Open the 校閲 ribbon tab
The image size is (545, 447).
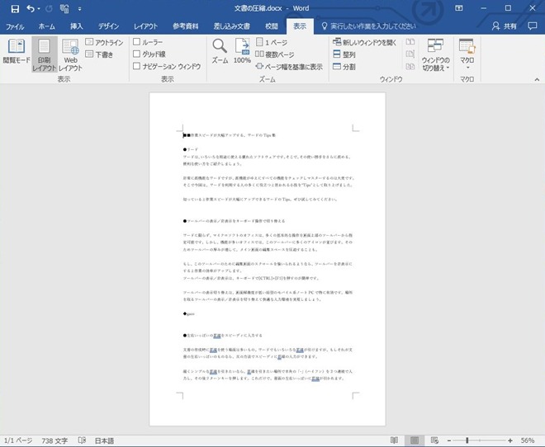272,26
